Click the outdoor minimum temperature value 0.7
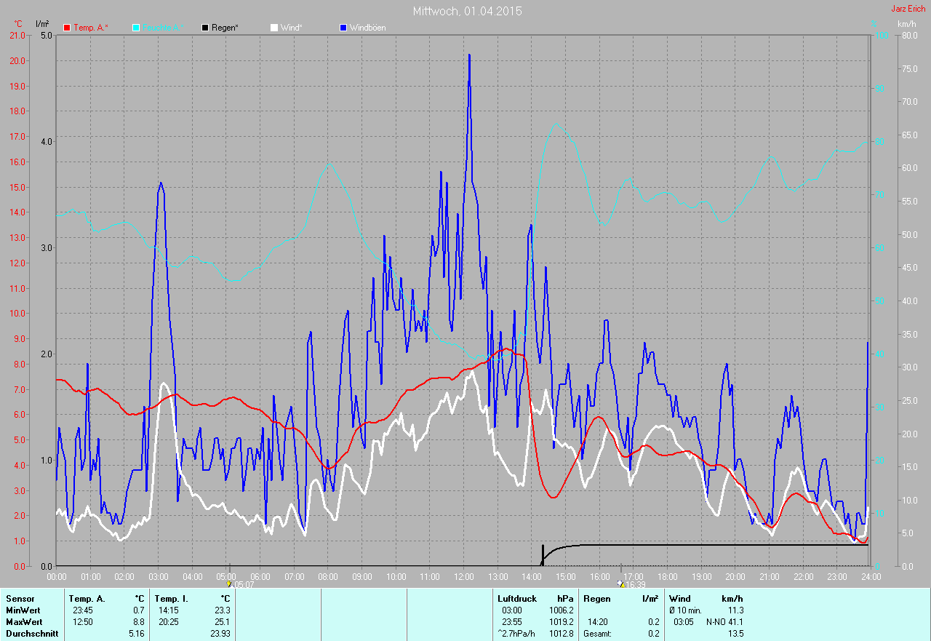Viewport: 931px width, 641px height. (138, 610)
